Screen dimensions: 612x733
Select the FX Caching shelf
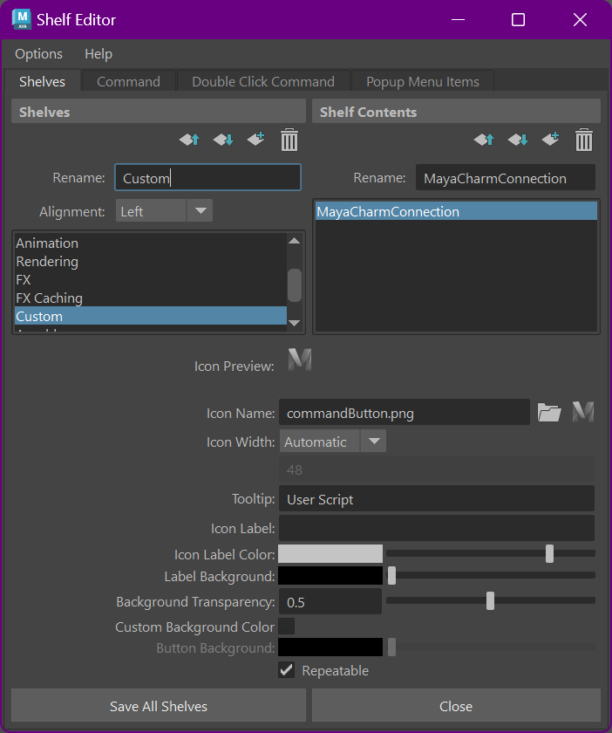tap(151, 298)
